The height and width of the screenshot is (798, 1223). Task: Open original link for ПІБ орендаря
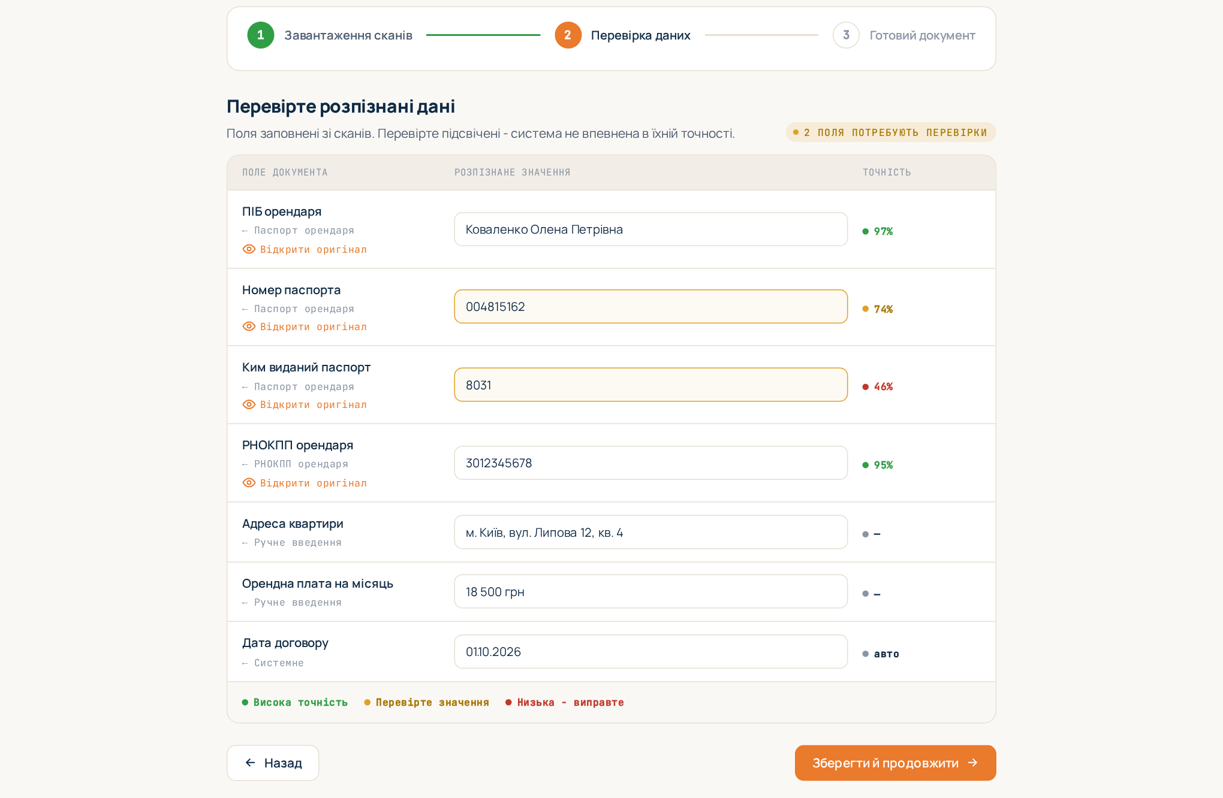coord(305,249)
